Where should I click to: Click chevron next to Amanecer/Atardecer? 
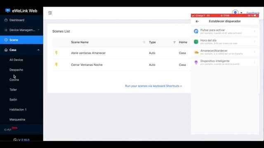(255, 52)
